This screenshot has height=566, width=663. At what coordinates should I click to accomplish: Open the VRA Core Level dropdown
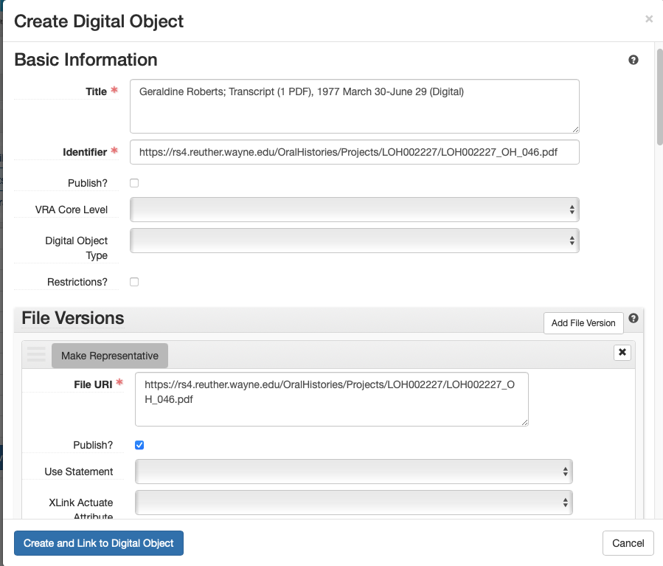tap(354, 209)
